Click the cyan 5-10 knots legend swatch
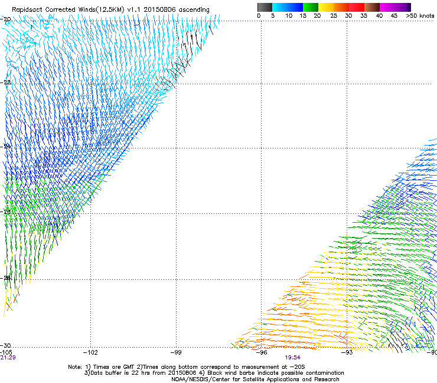The width and height of the screenshot is (437, 383). 280,7
